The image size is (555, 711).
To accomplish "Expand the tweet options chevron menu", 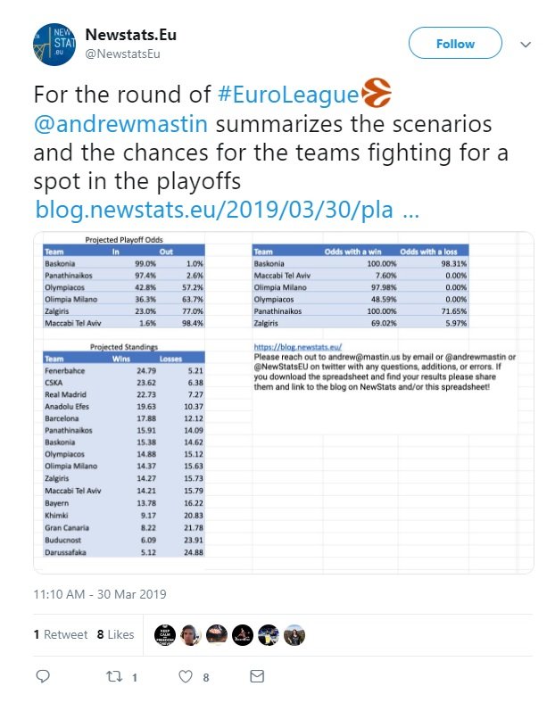I will (x=526, y=45).
